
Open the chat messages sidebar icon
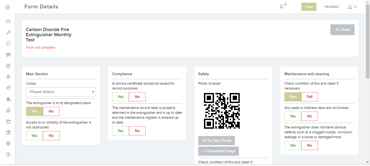tap(8, 55)
